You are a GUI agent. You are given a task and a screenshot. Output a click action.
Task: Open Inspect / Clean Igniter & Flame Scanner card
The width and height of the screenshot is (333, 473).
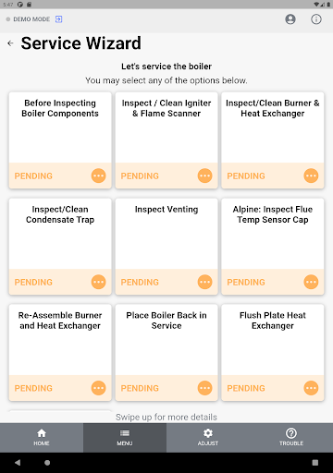[x=166, y=140]
